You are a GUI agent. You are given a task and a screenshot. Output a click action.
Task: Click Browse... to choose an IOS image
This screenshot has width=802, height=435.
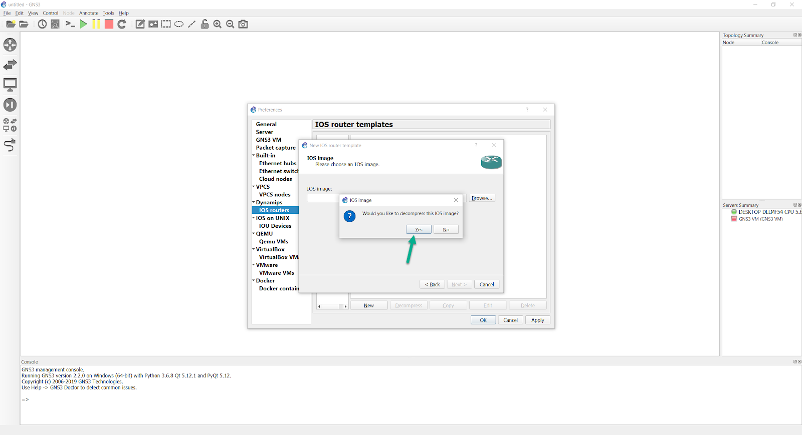pos(482,198)
